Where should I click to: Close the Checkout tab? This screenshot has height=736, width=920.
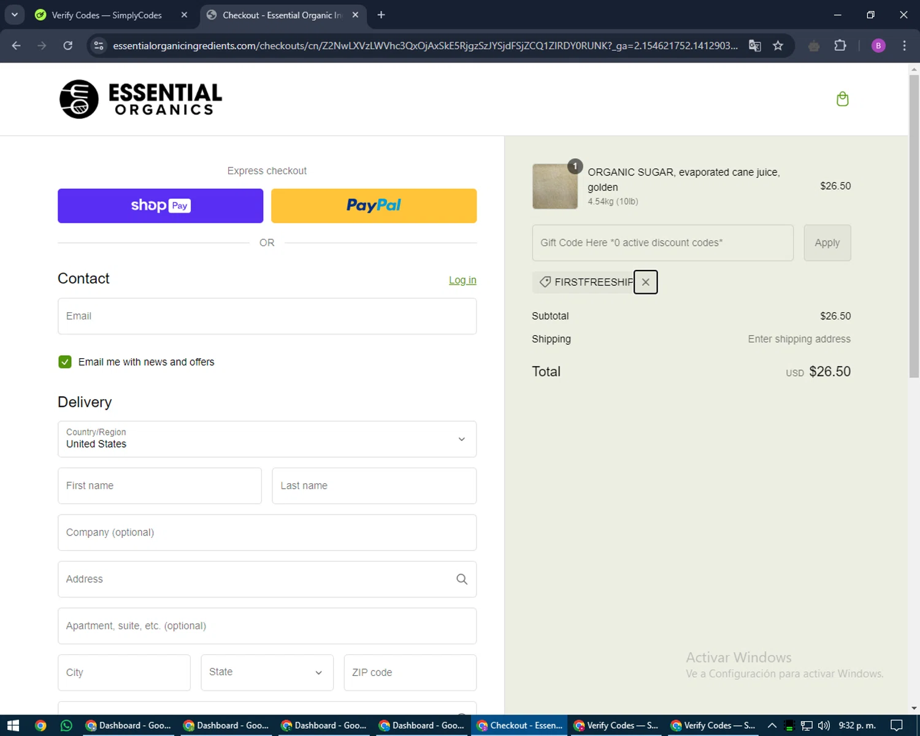[355, 15]
